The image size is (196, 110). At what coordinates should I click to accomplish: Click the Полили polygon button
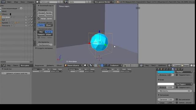click(49, 16)
